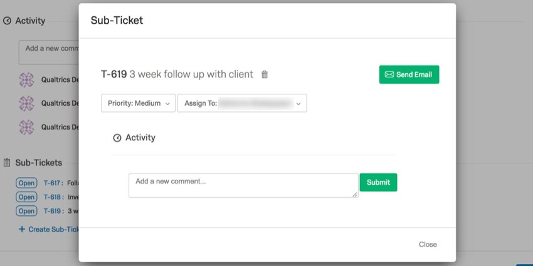The image size is (533, 266).
Task: Click the Assign To dropdown chevron arrow
Action: (x=298, y=104)
